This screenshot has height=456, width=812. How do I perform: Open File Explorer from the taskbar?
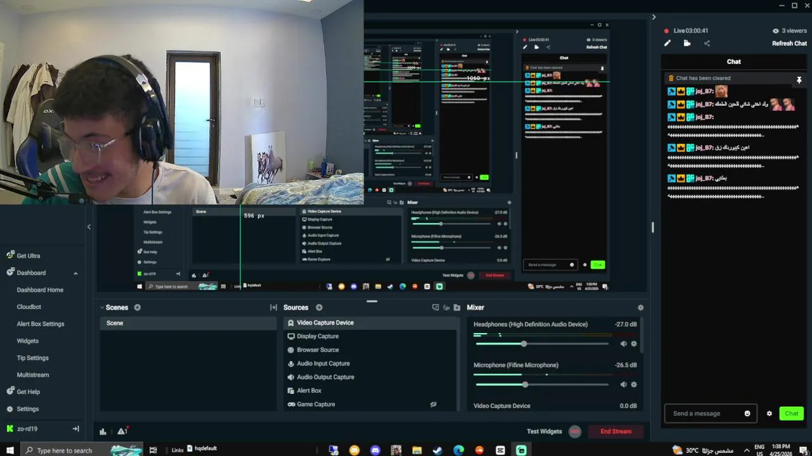(417, 450)
